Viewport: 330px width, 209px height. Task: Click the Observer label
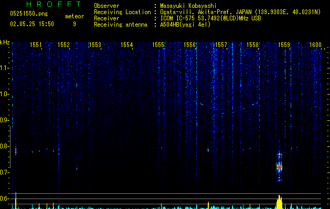coord(107,6)
